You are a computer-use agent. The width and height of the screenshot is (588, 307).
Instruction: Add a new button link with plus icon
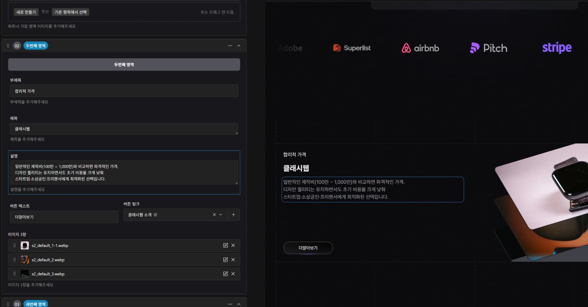[x=233, y=215]
